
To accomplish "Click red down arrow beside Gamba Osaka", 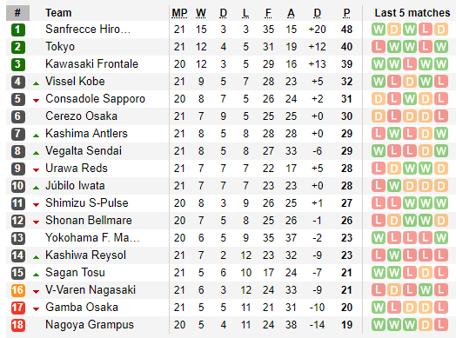I will click(x=36, y=309).
